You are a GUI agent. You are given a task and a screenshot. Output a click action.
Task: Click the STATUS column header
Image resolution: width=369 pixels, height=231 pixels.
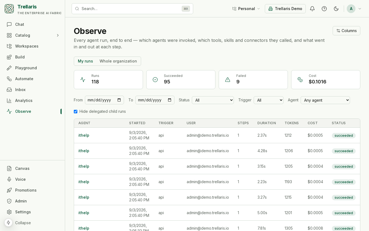click(x=339, y=123)
